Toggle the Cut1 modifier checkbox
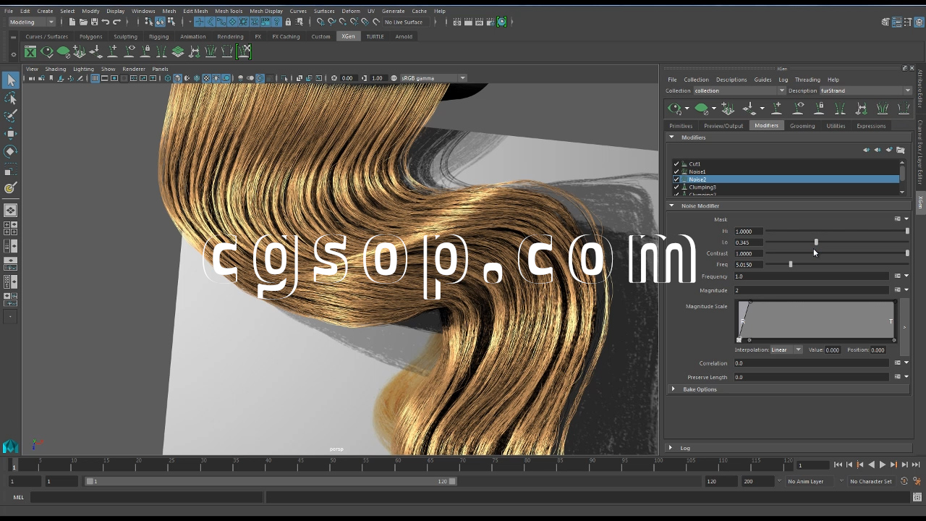 (676, 164)
